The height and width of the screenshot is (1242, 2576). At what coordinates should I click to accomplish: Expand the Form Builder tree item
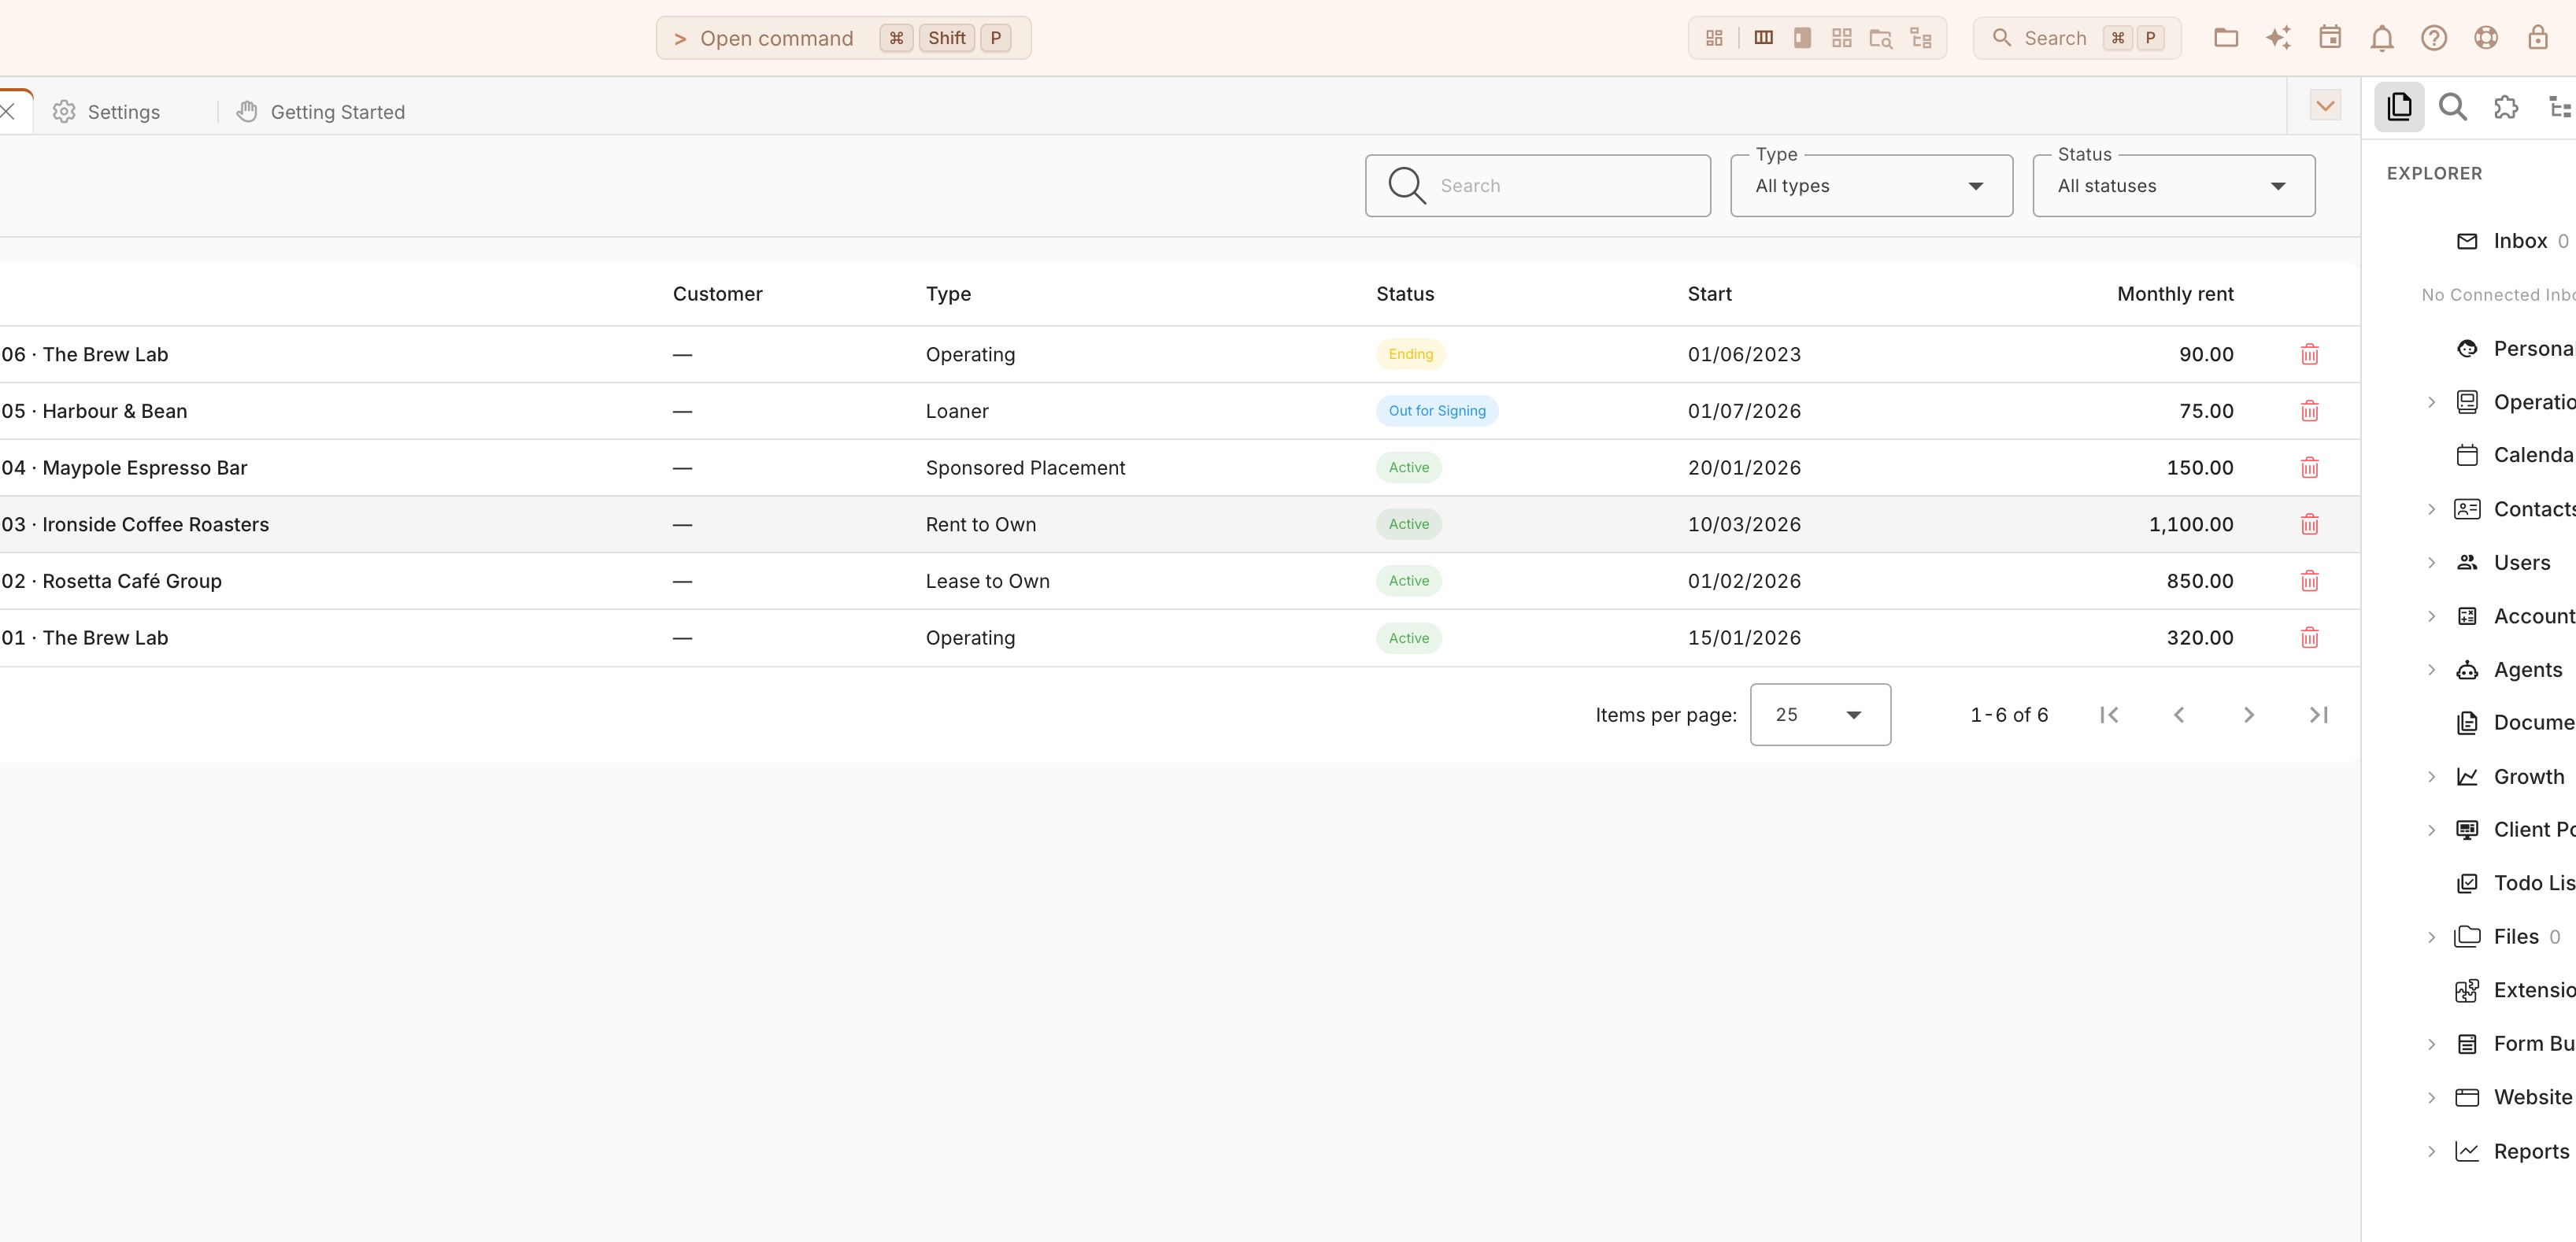(x=2431, y=1044)
